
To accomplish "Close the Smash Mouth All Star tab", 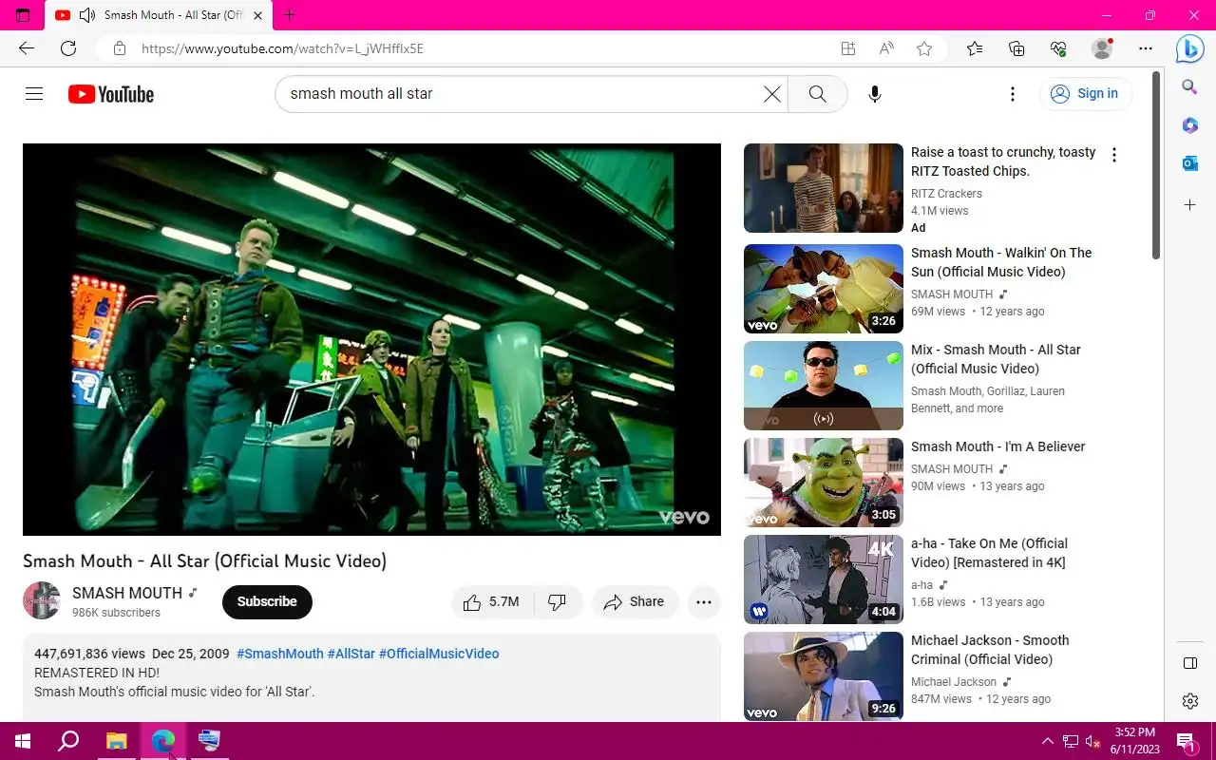I will pyautogui.click(x=257, y=15).
